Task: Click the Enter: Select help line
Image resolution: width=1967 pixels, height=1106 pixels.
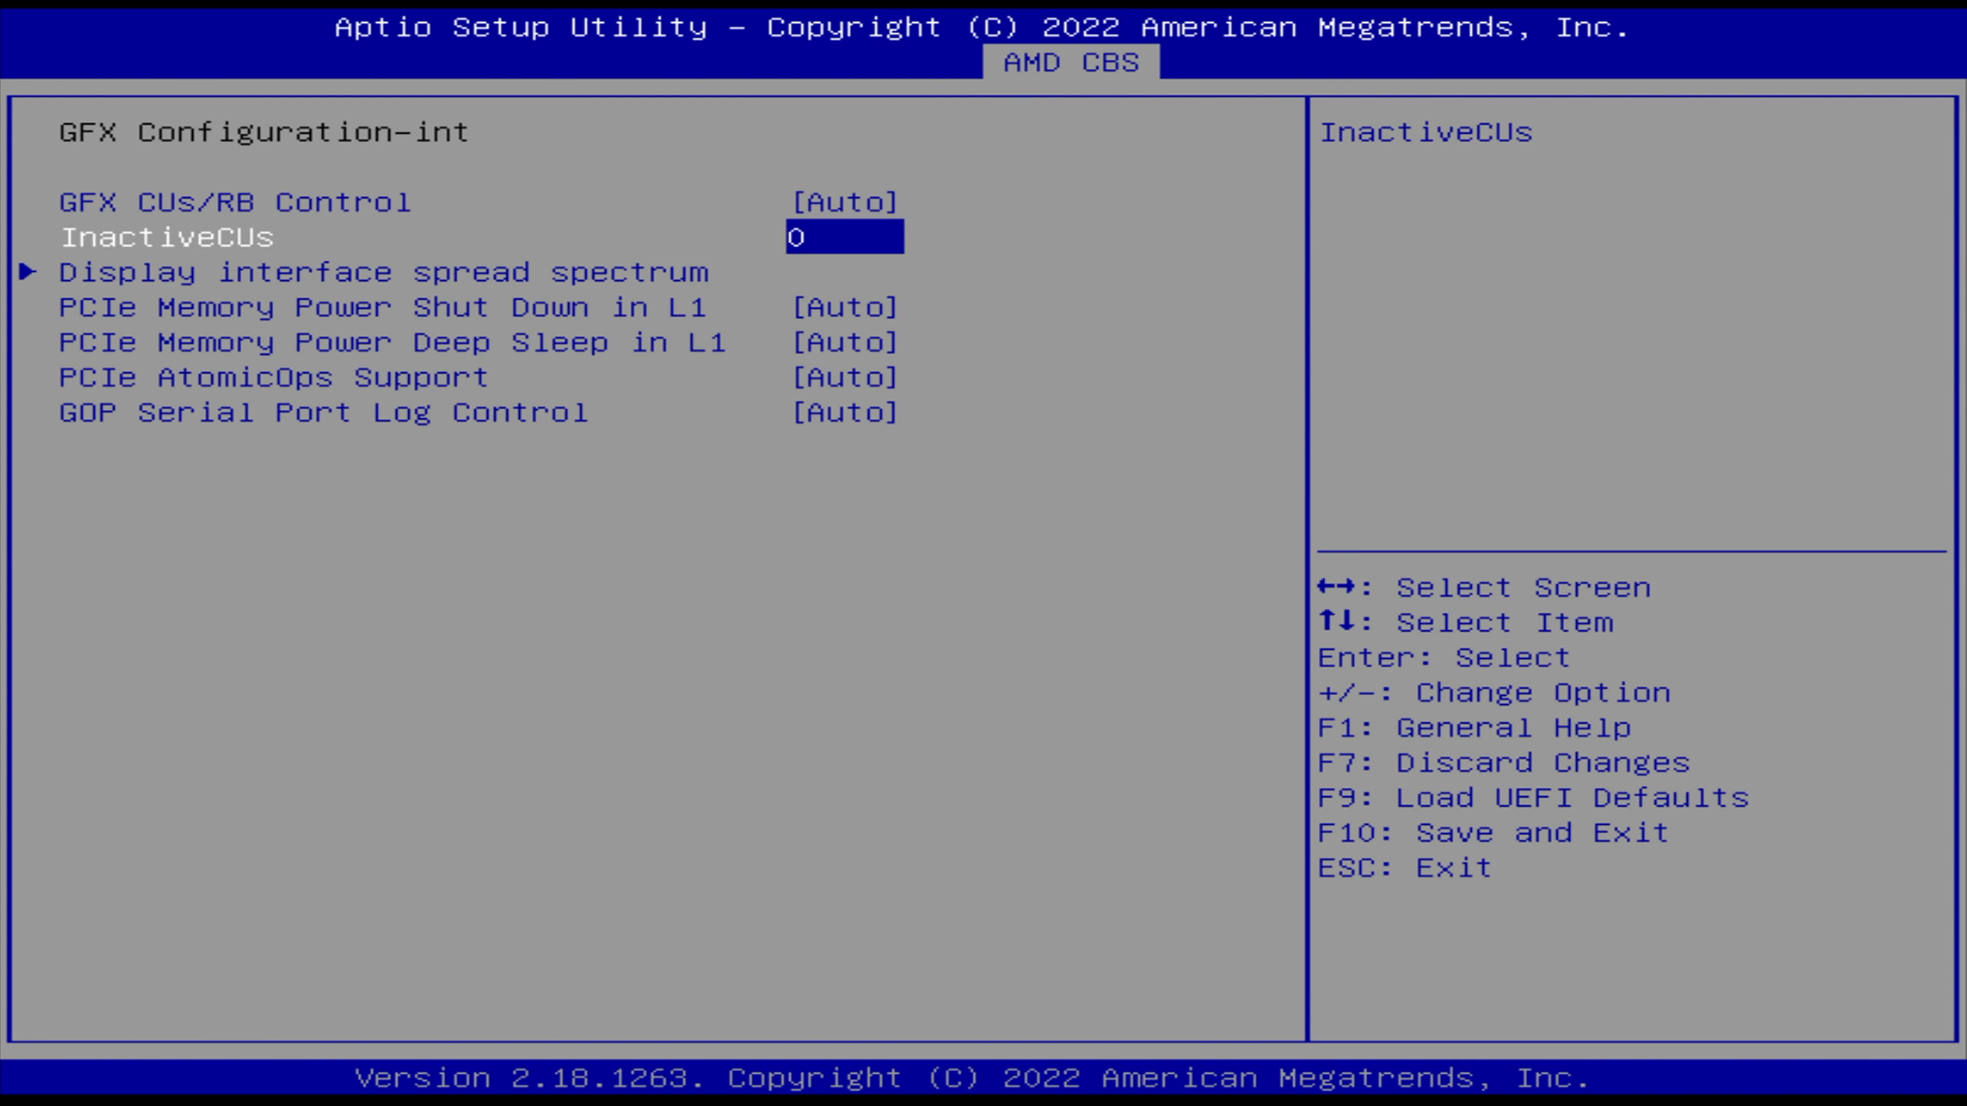Action: click(1444, 657)
